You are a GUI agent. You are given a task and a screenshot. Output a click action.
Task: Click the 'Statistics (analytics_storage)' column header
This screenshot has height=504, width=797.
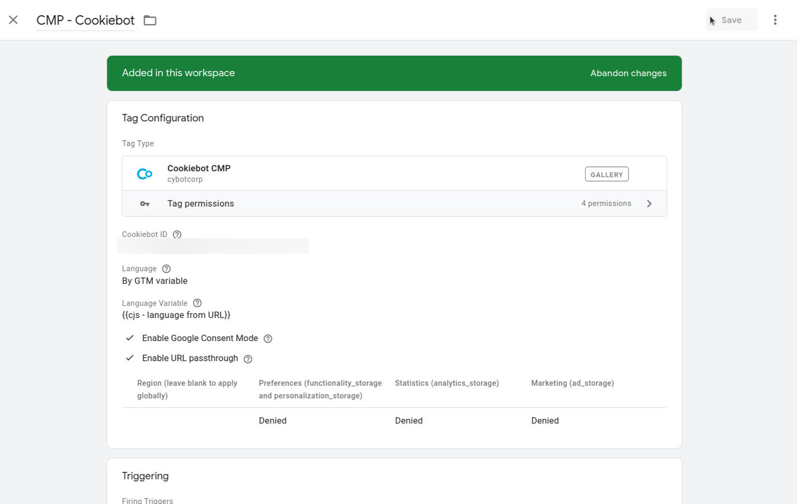[x=447, y=383]
